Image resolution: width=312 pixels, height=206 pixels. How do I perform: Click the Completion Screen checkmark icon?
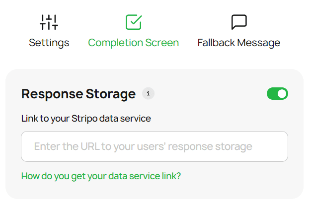pos(134,22)
